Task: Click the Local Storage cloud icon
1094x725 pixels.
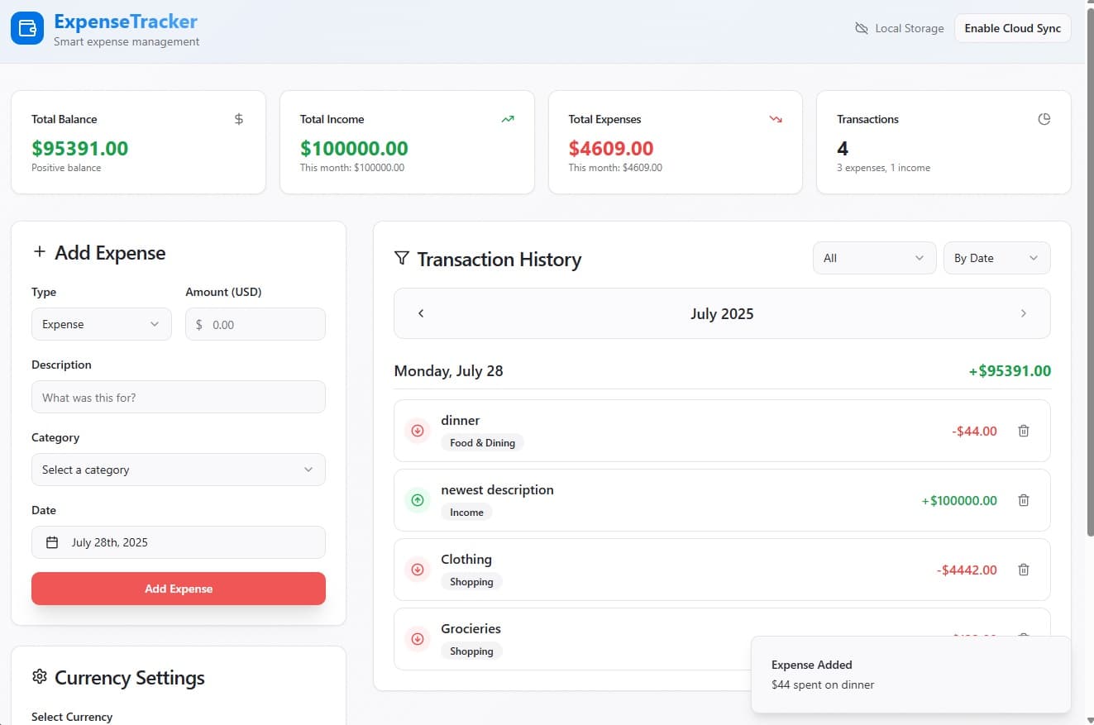Action: (862, 27)
